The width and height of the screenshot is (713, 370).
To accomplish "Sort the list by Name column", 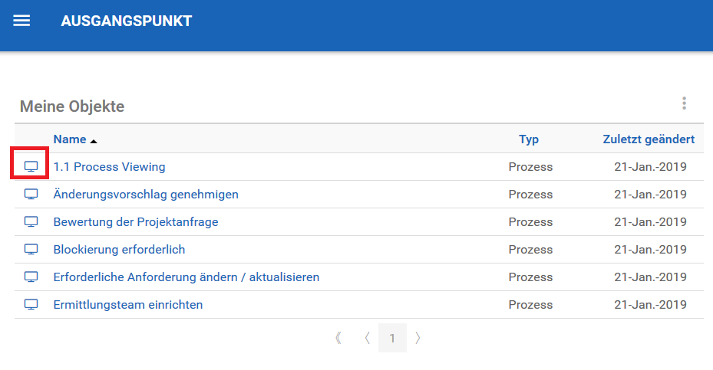I will [x=70, y=139].
